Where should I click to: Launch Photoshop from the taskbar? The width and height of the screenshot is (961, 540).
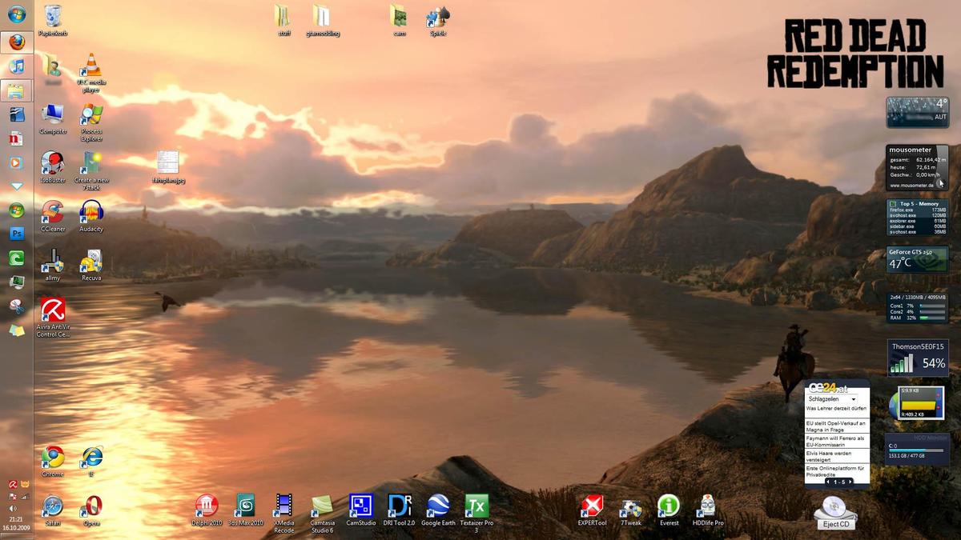tap(17, 234)
